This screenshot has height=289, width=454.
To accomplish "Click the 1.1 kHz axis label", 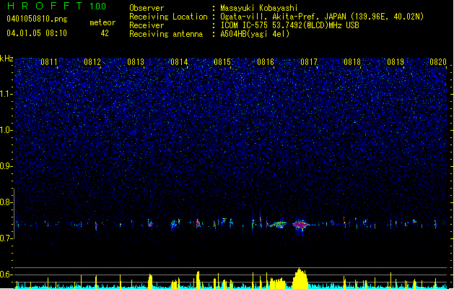I will (x=6, y=94).
